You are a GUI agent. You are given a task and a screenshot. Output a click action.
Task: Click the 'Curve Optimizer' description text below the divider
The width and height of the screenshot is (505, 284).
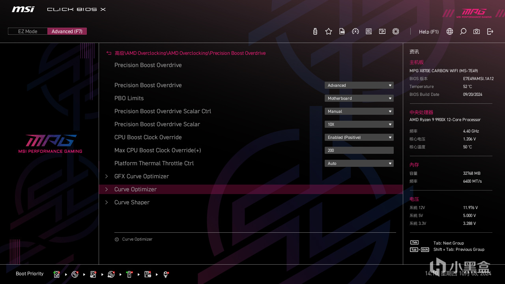click(x=137, y=239)
